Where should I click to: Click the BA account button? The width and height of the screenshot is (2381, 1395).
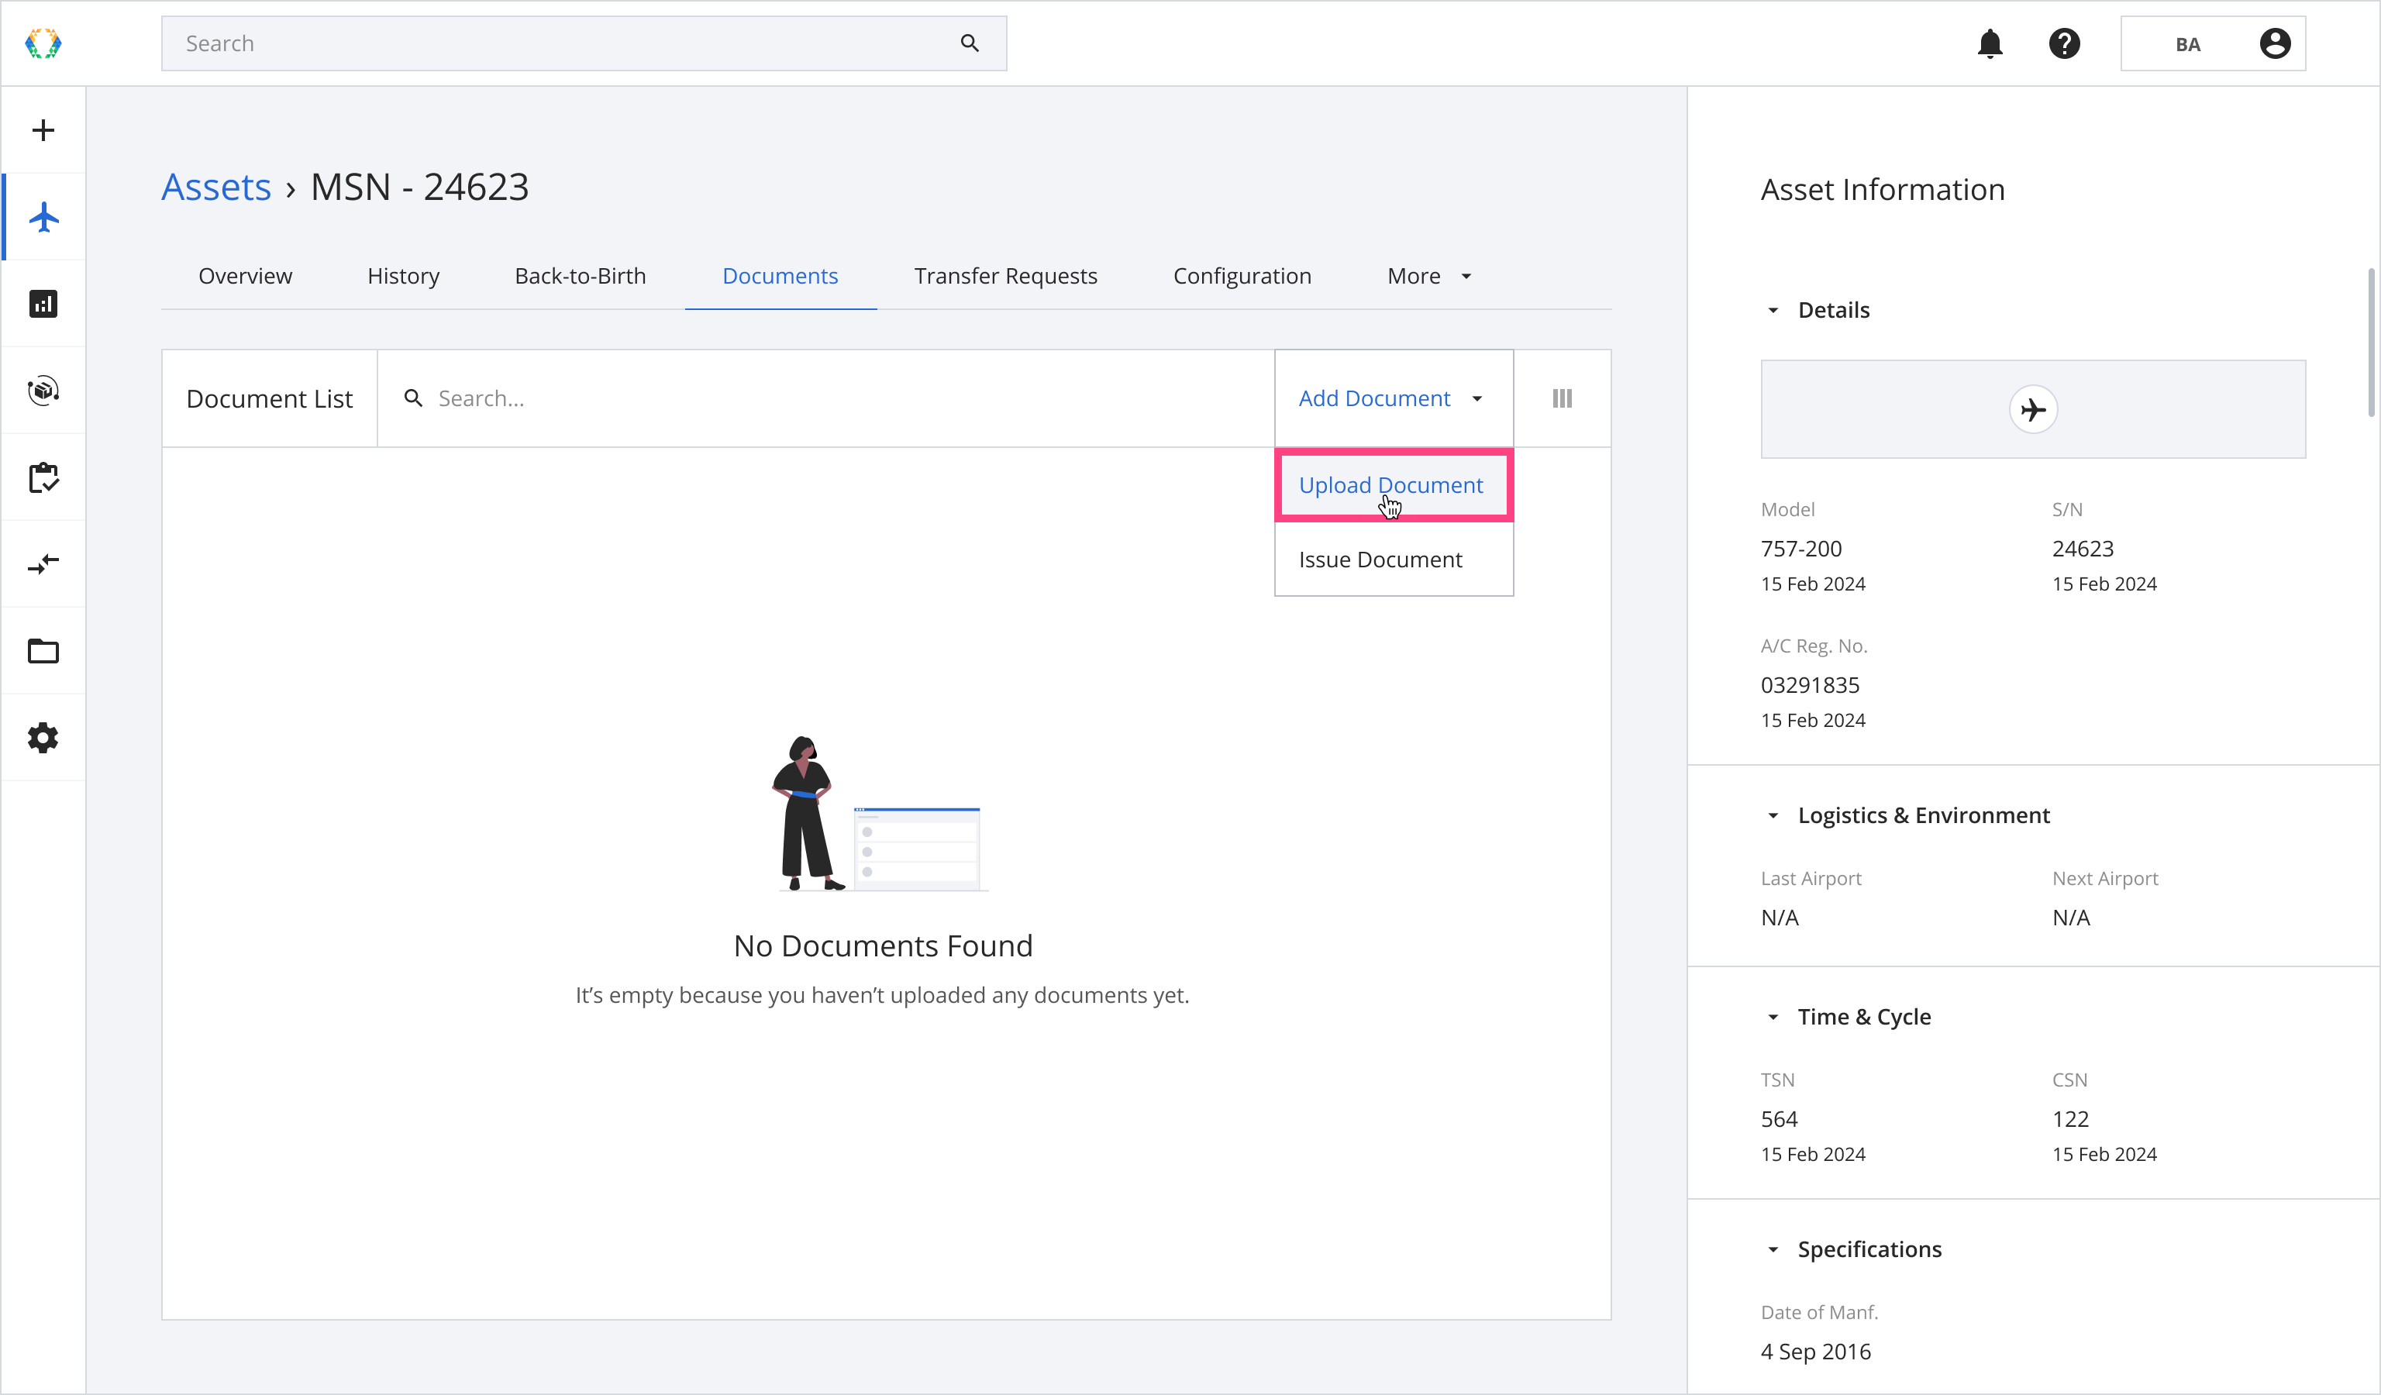point(2212,43)
